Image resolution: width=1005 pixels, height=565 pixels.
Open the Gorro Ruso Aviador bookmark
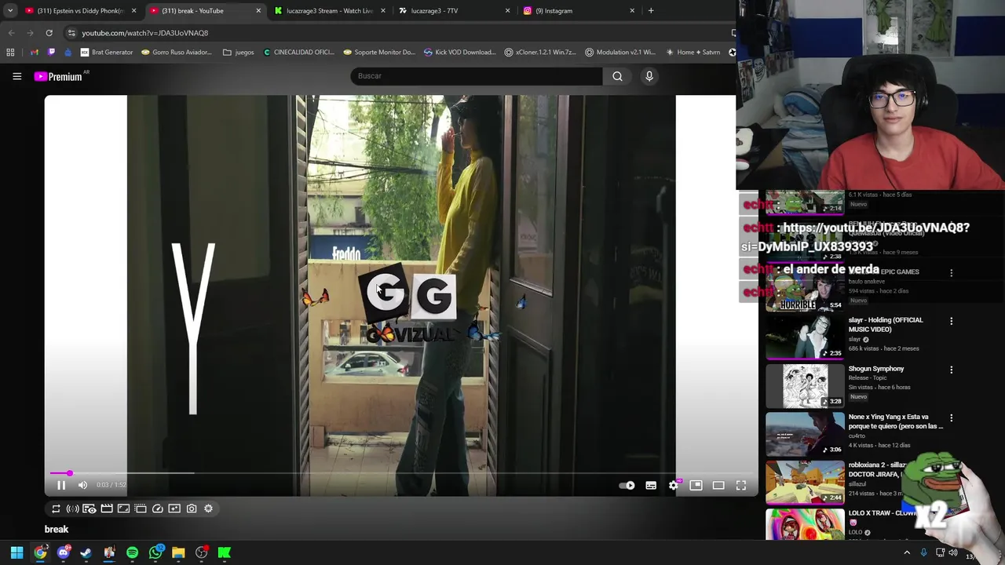pos(177,53)
